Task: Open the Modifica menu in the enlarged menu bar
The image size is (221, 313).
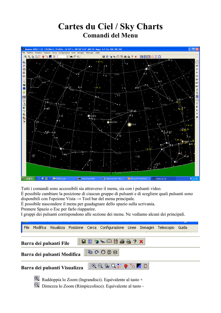Action: 39,227
